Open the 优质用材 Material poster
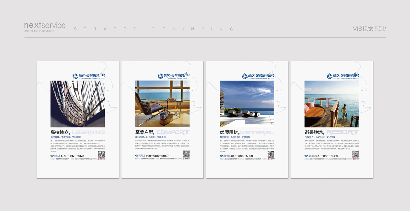The image size is (410, 211). [x=247, y=119]
